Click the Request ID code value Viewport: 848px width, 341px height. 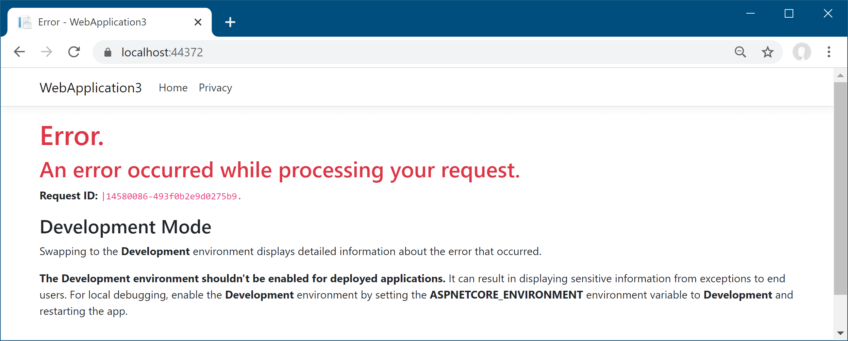pyautogui.click(x=172, y=196)
